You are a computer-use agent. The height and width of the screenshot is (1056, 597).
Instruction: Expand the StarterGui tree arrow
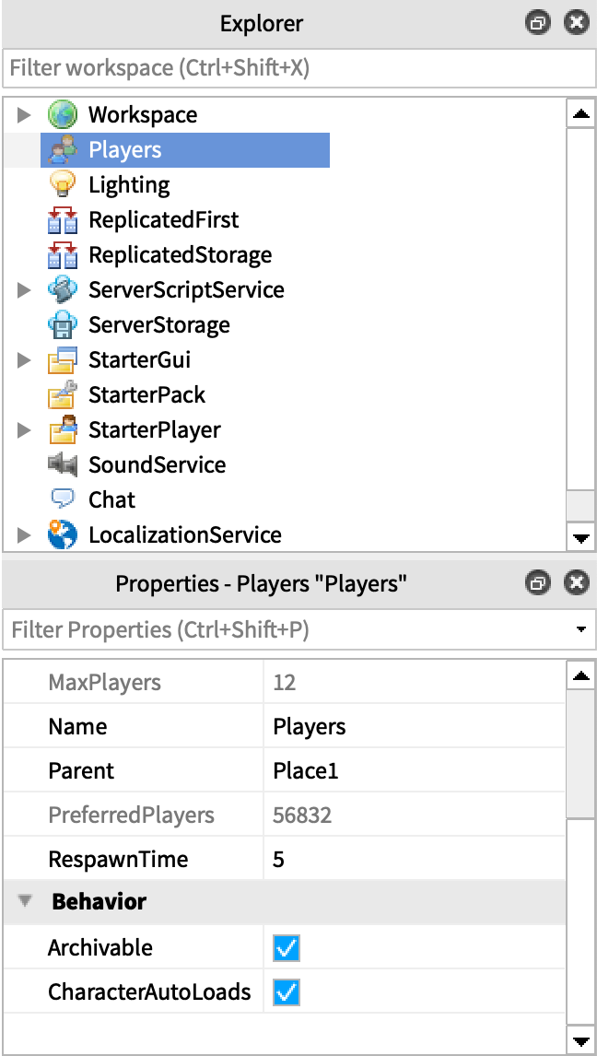(x=25, y=360)
